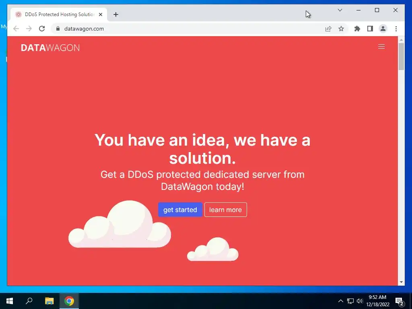This screenshot has width=412, height=309.
Task: Open network status tray icon
Action: pos(350,301)
